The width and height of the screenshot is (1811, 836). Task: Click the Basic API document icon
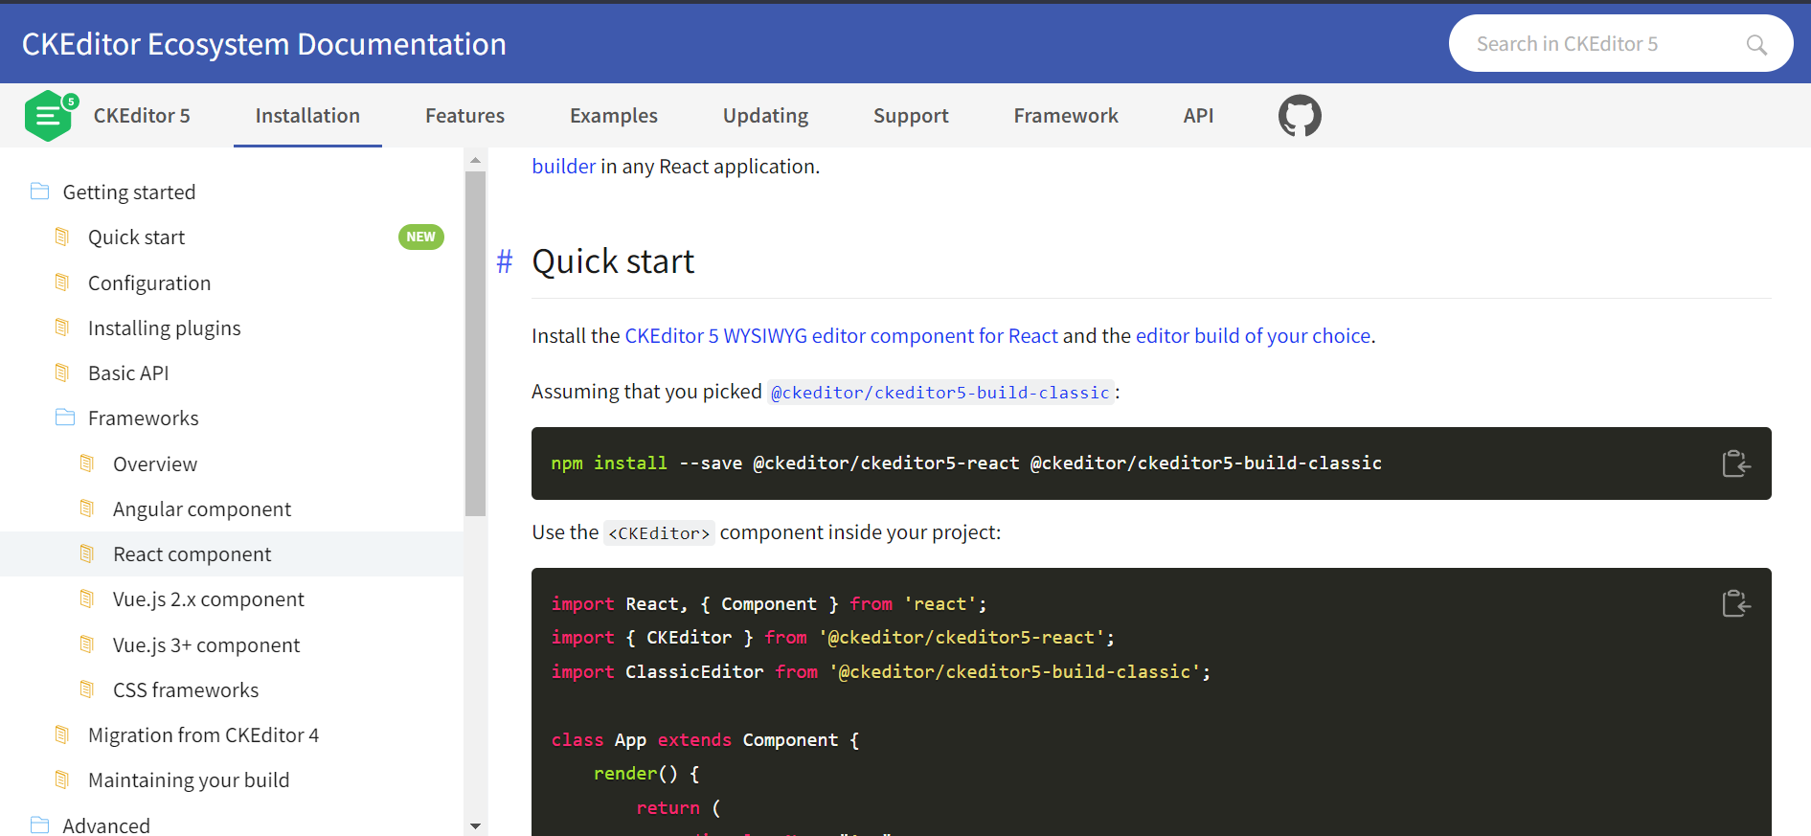62,373
